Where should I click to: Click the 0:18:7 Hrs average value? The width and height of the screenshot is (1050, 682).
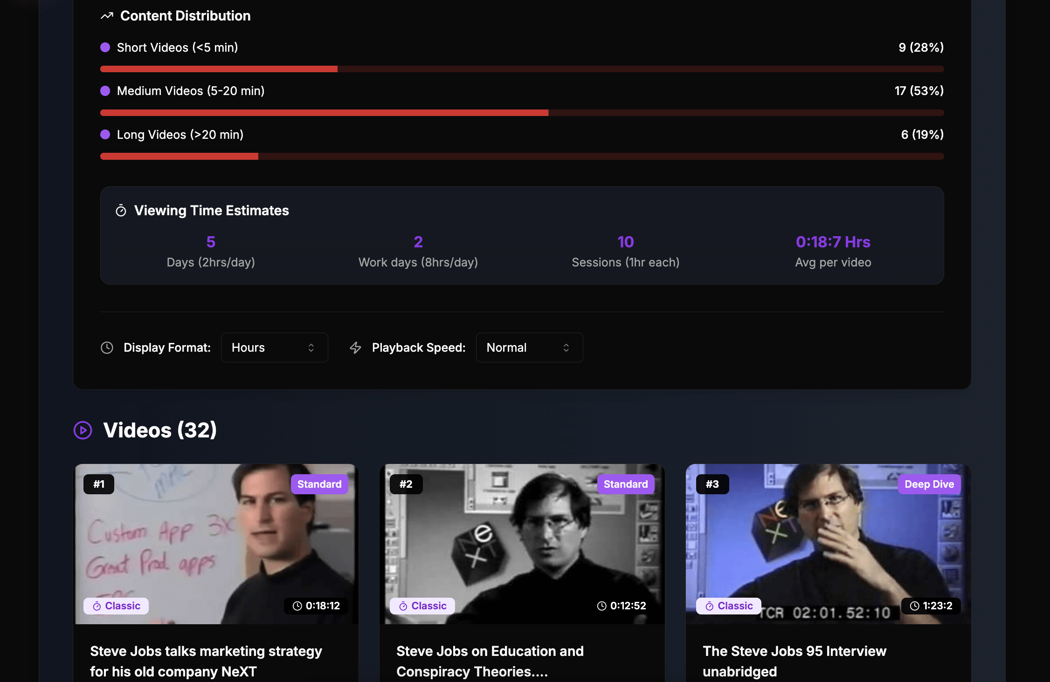(x=833, y=242)
